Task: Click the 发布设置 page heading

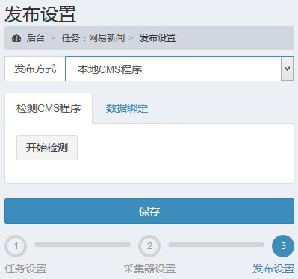Action: 40,14
